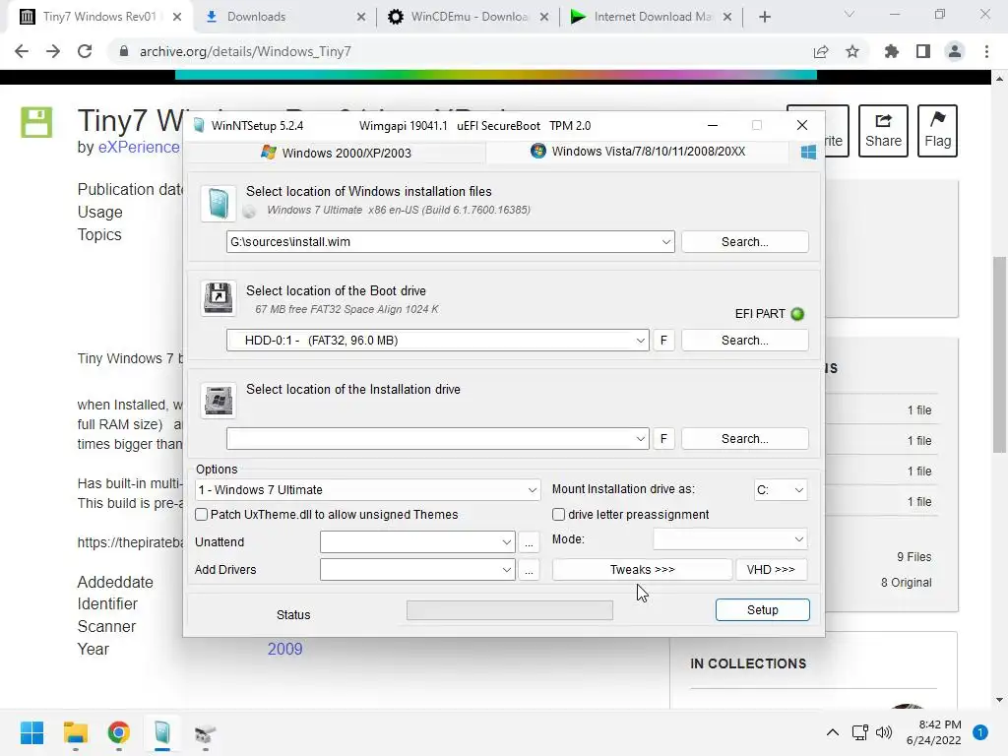
Task: Open the Chrome three-dot menu
Action: click(x=986, y=51)
